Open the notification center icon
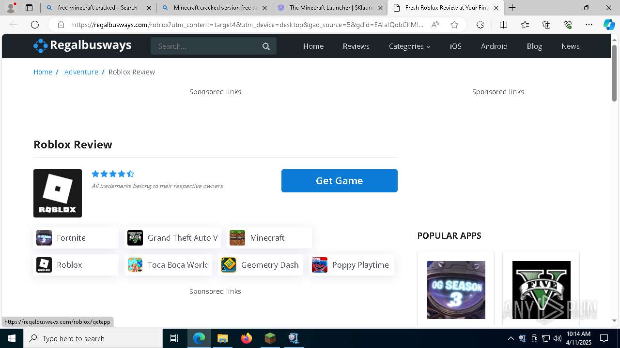 [x=604, y=338]
